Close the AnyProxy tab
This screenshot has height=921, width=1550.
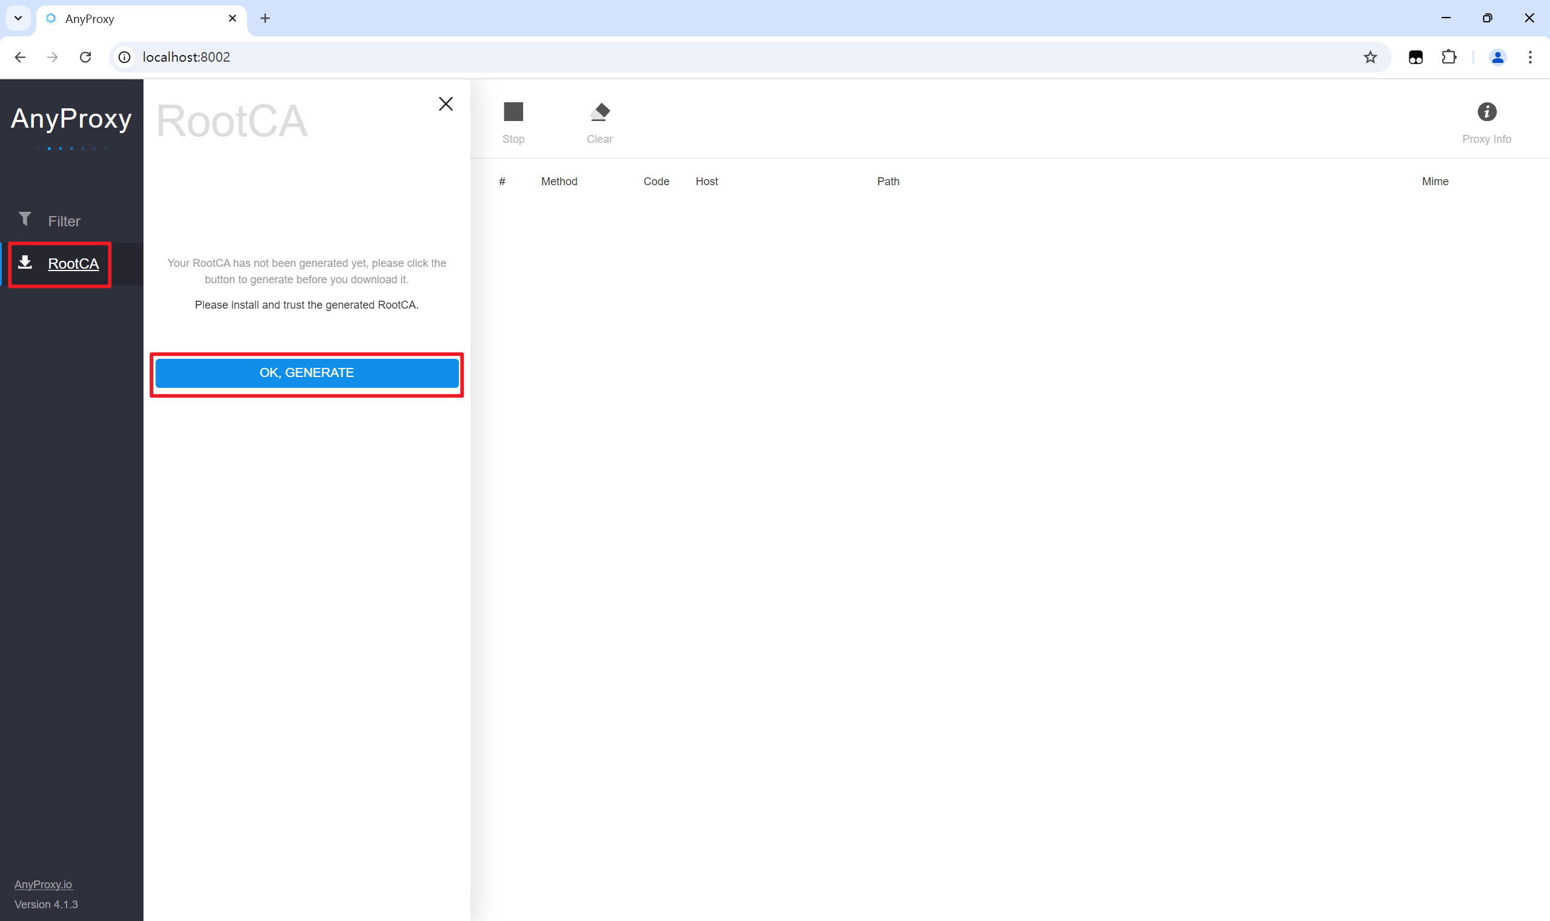[232, 19]
